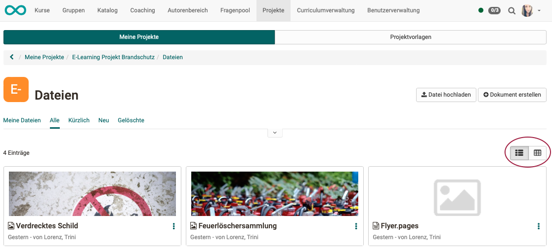Switch to list view
The image size is (552, 250).
(519, 153)
